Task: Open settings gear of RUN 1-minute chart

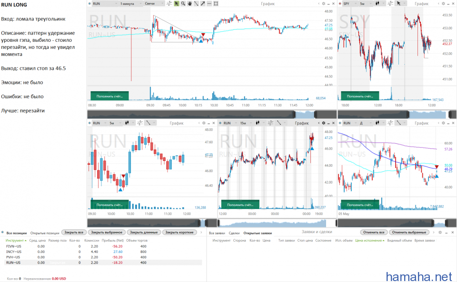Action: (x=324, y=3)
